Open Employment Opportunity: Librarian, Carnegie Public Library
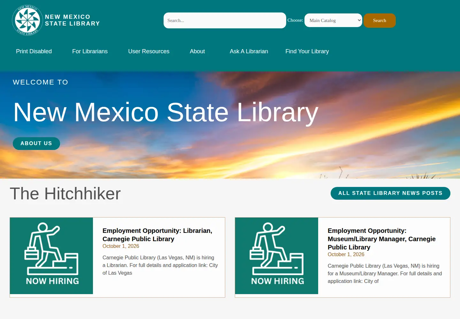Image resolution: width=460 pixels, height=319 pixels. (x=157, y=235)
